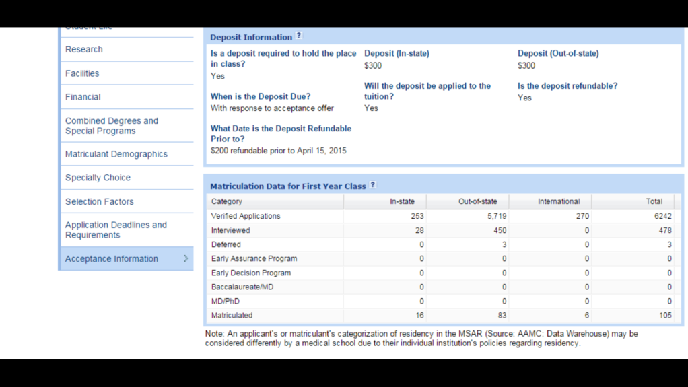Select the Early Assurance Program row label
The height and width of the screenshot is (387, 688).
point(254,259)
